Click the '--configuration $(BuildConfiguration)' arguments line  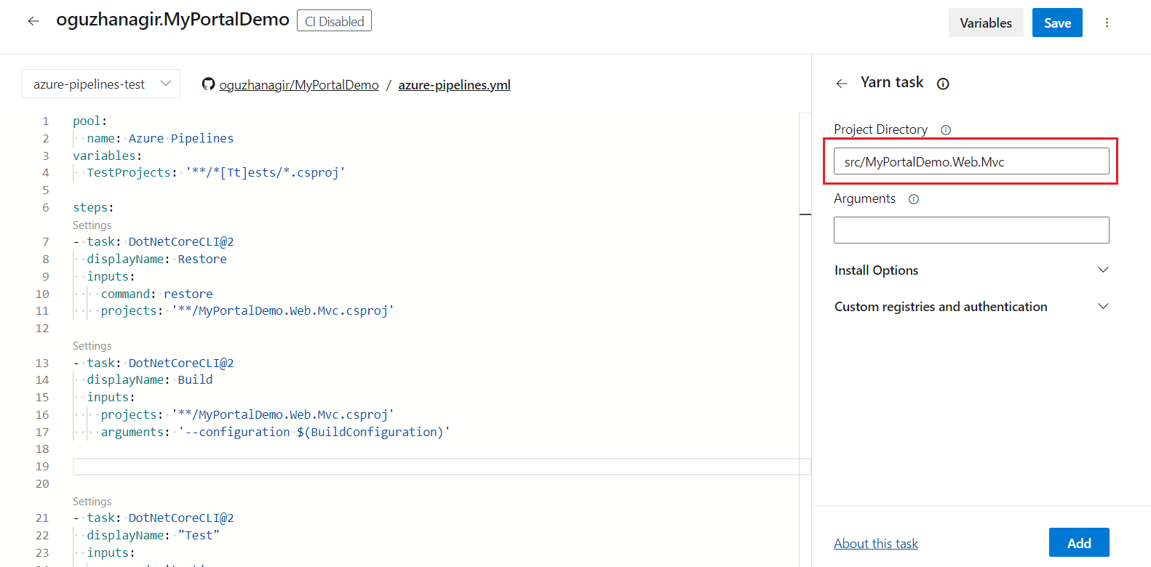[x=276, y=432]
